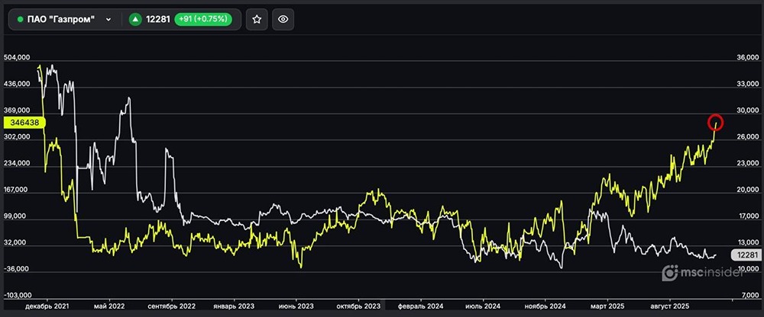Click the star favorite icon
Viewport: 764px width, 317px height.
(x=257, y=19)
